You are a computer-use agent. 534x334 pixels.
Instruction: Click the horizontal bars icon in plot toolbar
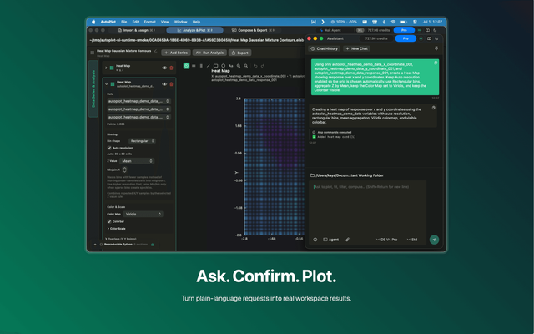click(x=194, y=66)
